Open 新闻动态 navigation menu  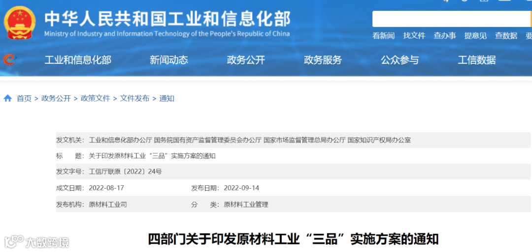[168, 60]
